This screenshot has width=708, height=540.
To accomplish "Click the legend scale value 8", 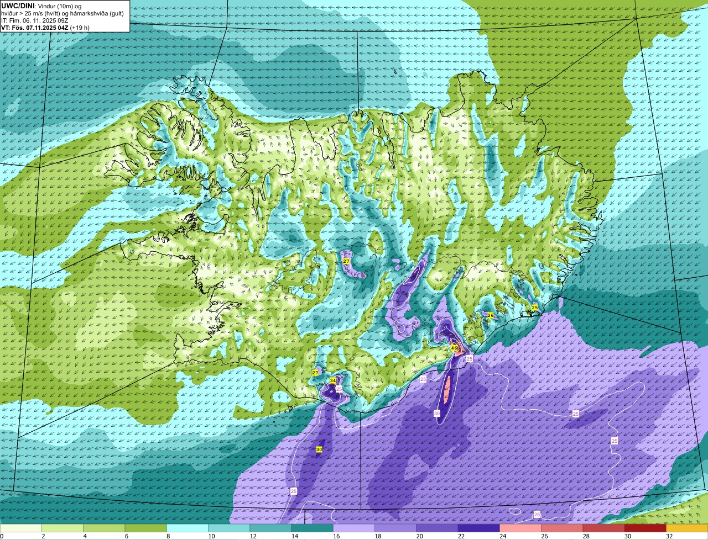I will 168,536.
